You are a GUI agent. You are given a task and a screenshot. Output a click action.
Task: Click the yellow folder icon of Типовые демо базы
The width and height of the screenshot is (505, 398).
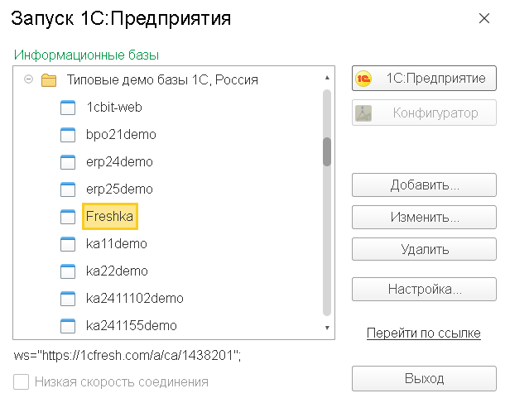click(x=49, y=80)
